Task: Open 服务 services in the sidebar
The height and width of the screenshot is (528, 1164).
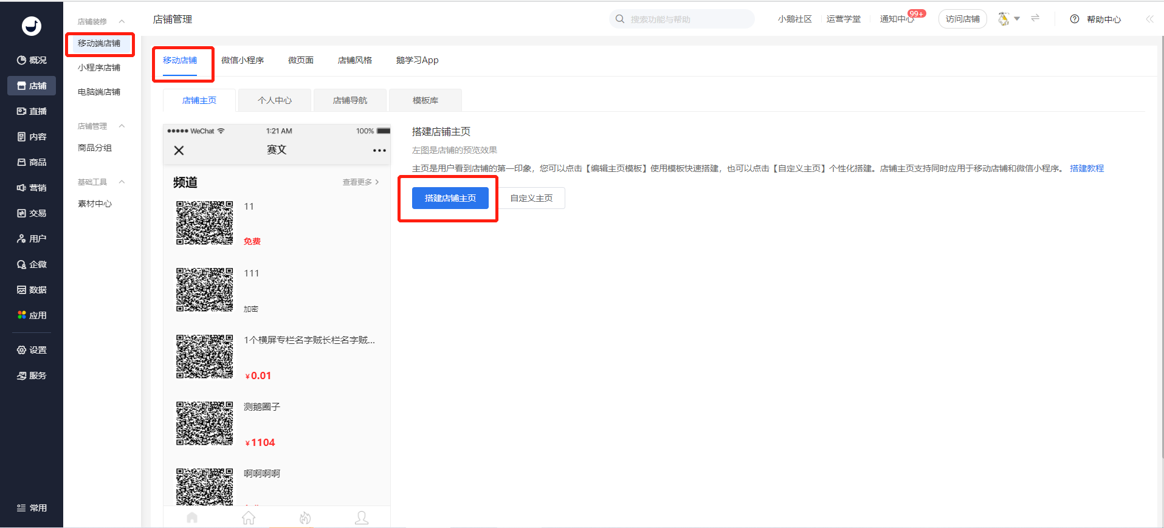Action: (32, 375)
